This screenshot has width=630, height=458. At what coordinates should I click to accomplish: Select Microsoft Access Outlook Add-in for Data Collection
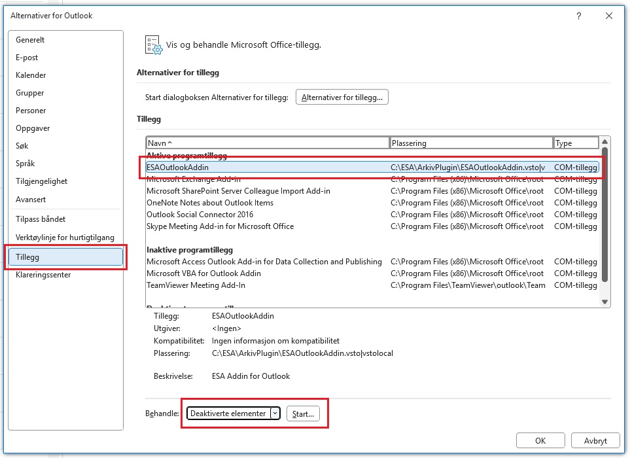tap(372, 262)
